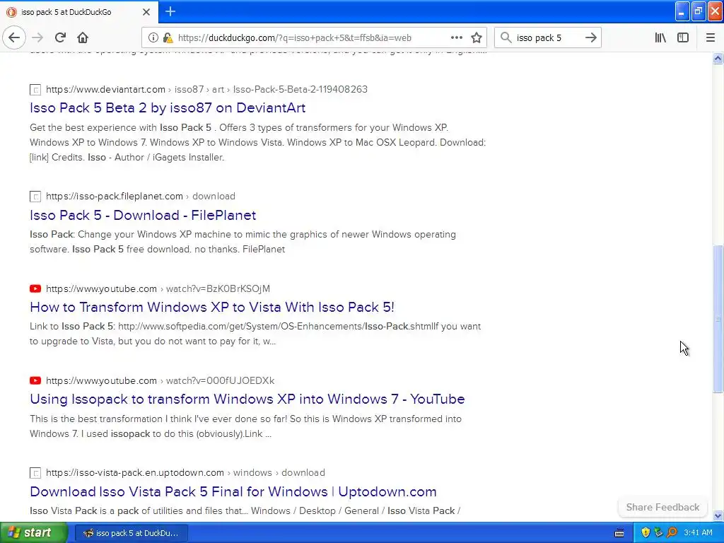Screen dimensions: 724x543
Task: Reload the current page
Action: (x=61, y=37)
